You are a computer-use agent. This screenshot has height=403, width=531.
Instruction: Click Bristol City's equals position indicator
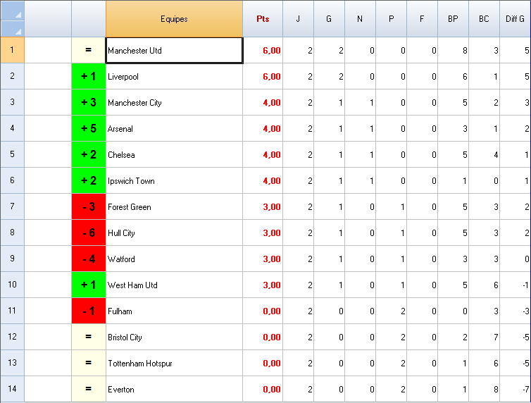tap(89, 337)
